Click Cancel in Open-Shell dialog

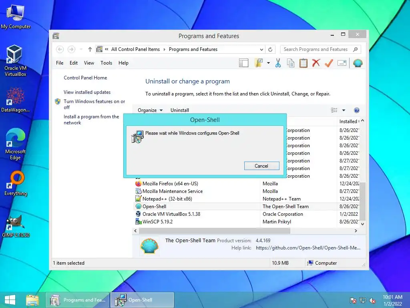[x=261, y=166]
